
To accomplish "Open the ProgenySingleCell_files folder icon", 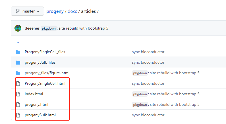I will point(18,52).
